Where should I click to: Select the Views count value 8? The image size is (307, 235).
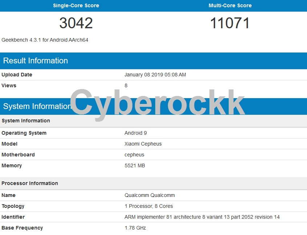(x=126, y=85)
